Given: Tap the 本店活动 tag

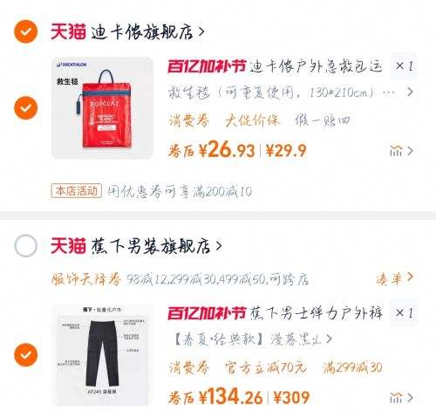Looking at the screenshot, I should tap(76, 191).
